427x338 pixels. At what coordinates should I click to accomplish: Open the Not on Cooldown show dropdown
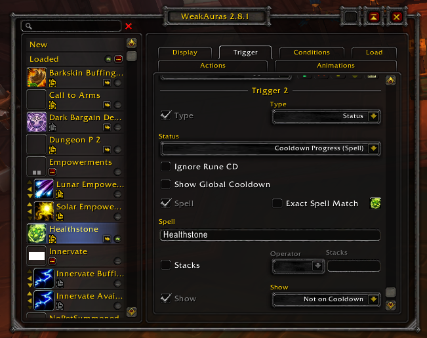(326, 299)
